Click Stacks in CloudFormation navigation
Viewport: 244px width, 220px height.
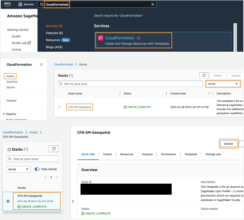click(x=10, y=76)
